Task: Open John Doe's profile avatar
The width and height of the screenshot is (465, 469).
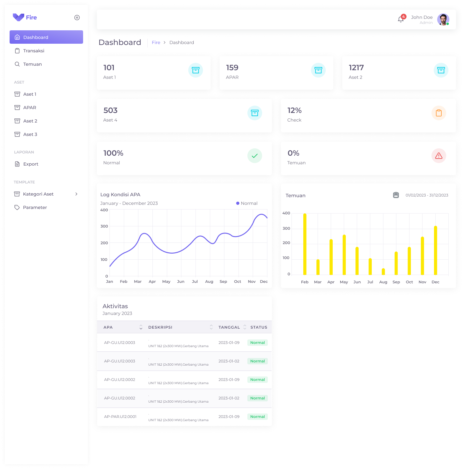Action: pos(443,19)
